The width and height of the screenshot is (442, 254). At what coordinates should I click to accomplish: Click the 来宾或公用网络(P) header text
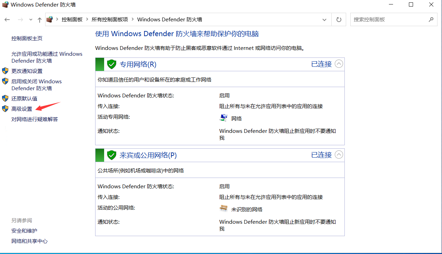[x=148, y=155]
